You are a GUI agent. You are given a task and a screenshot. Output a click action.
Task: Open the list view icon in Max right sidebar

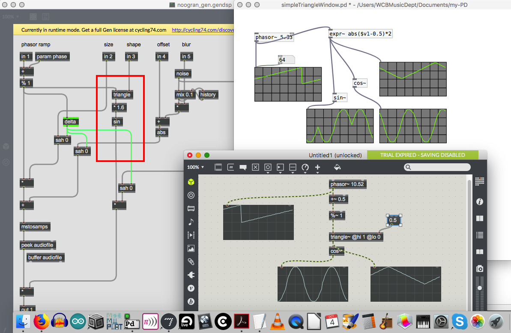click(x=480, y=235)
